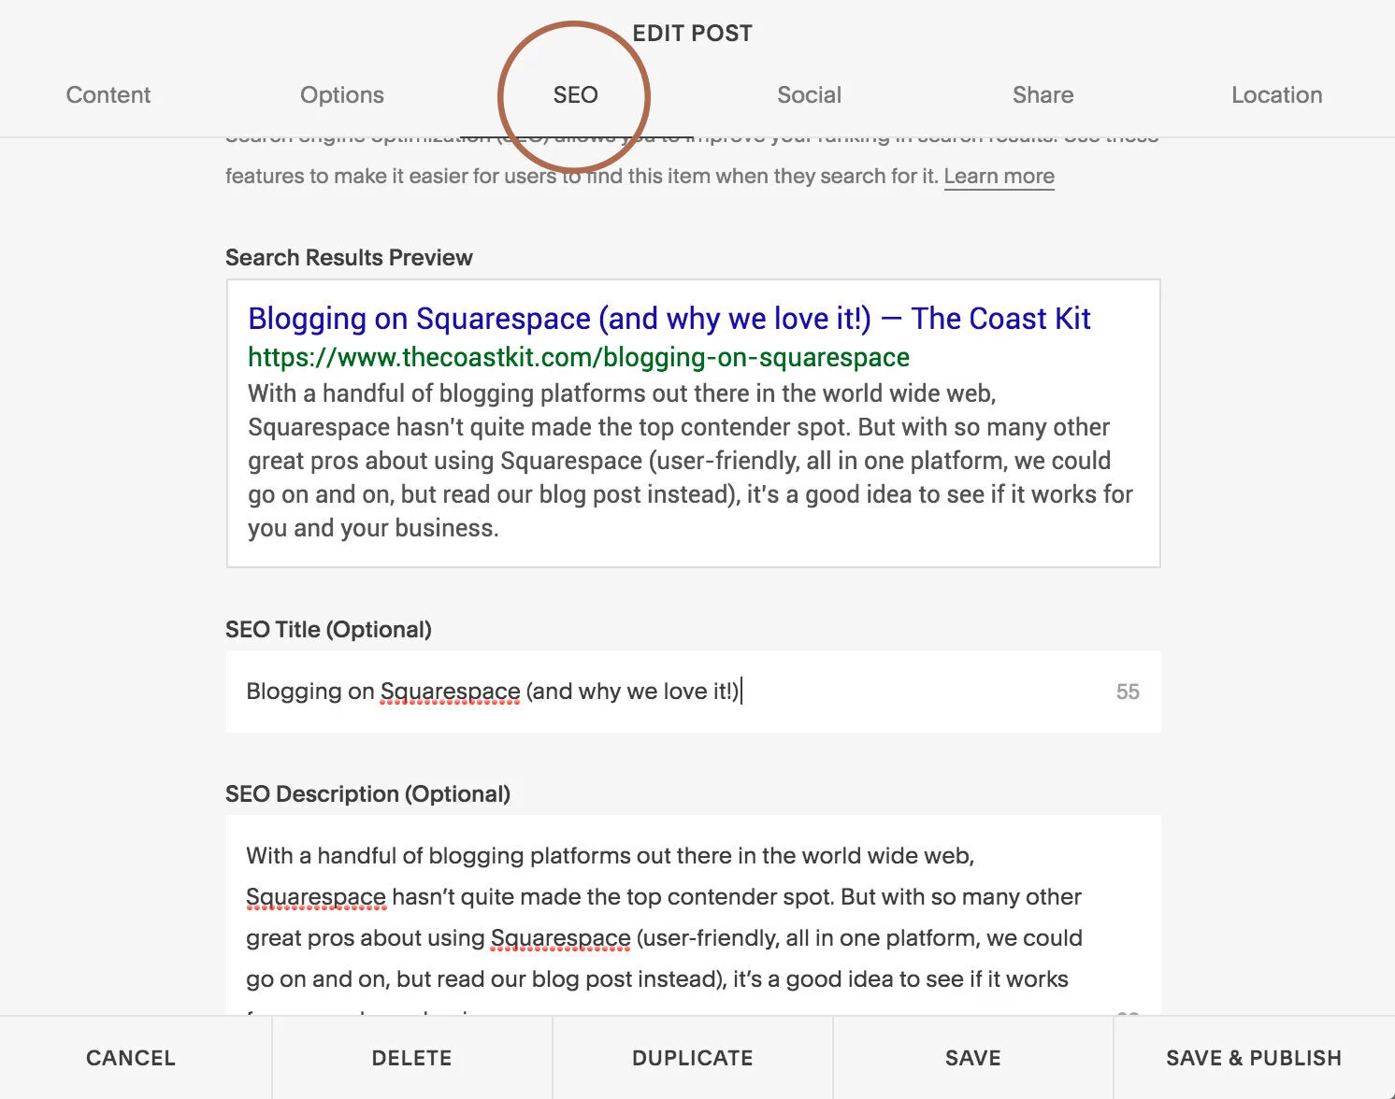The width and height of the screenshot is (1395, 1099).
Task: Click the SEO Title character count 55
Action: tap(1128, 692)
